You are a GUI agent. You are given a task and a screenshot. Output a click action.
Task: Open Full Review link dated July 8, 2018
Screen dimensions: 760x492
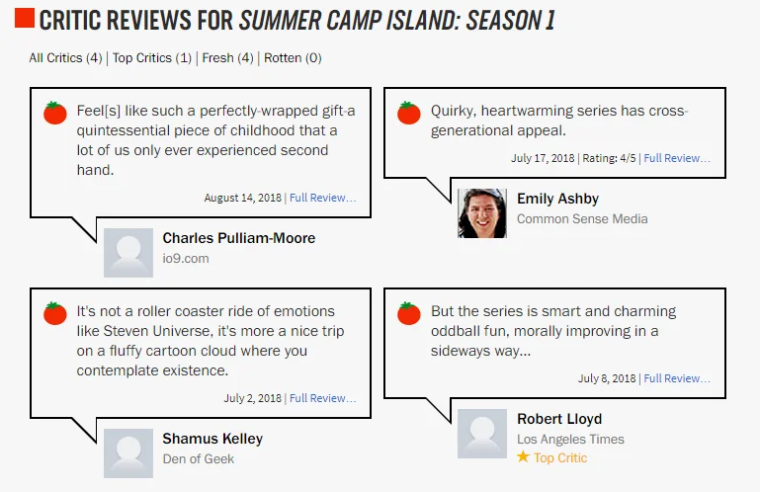click(x=677, y=378)
